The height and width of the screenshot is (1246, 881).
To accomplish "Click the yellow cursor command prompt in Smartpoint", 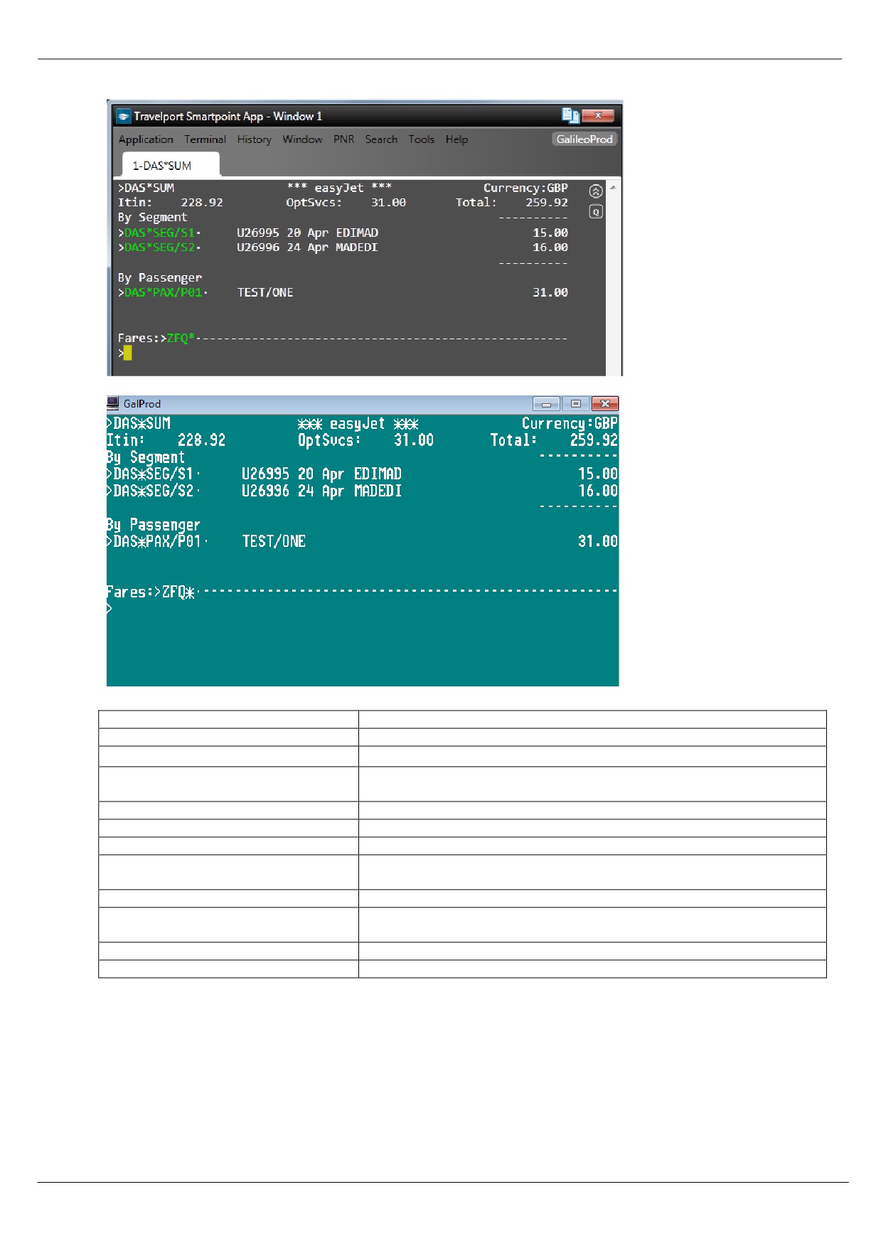I will click(127, 353).
